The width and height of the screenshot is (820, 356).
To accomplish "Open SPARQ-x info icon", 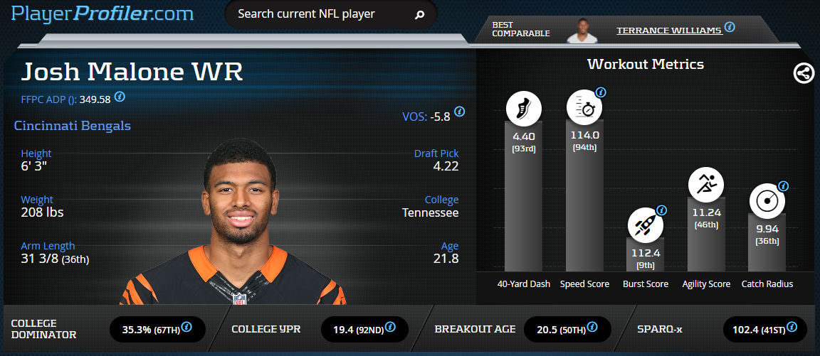I will tap(792, 328).
